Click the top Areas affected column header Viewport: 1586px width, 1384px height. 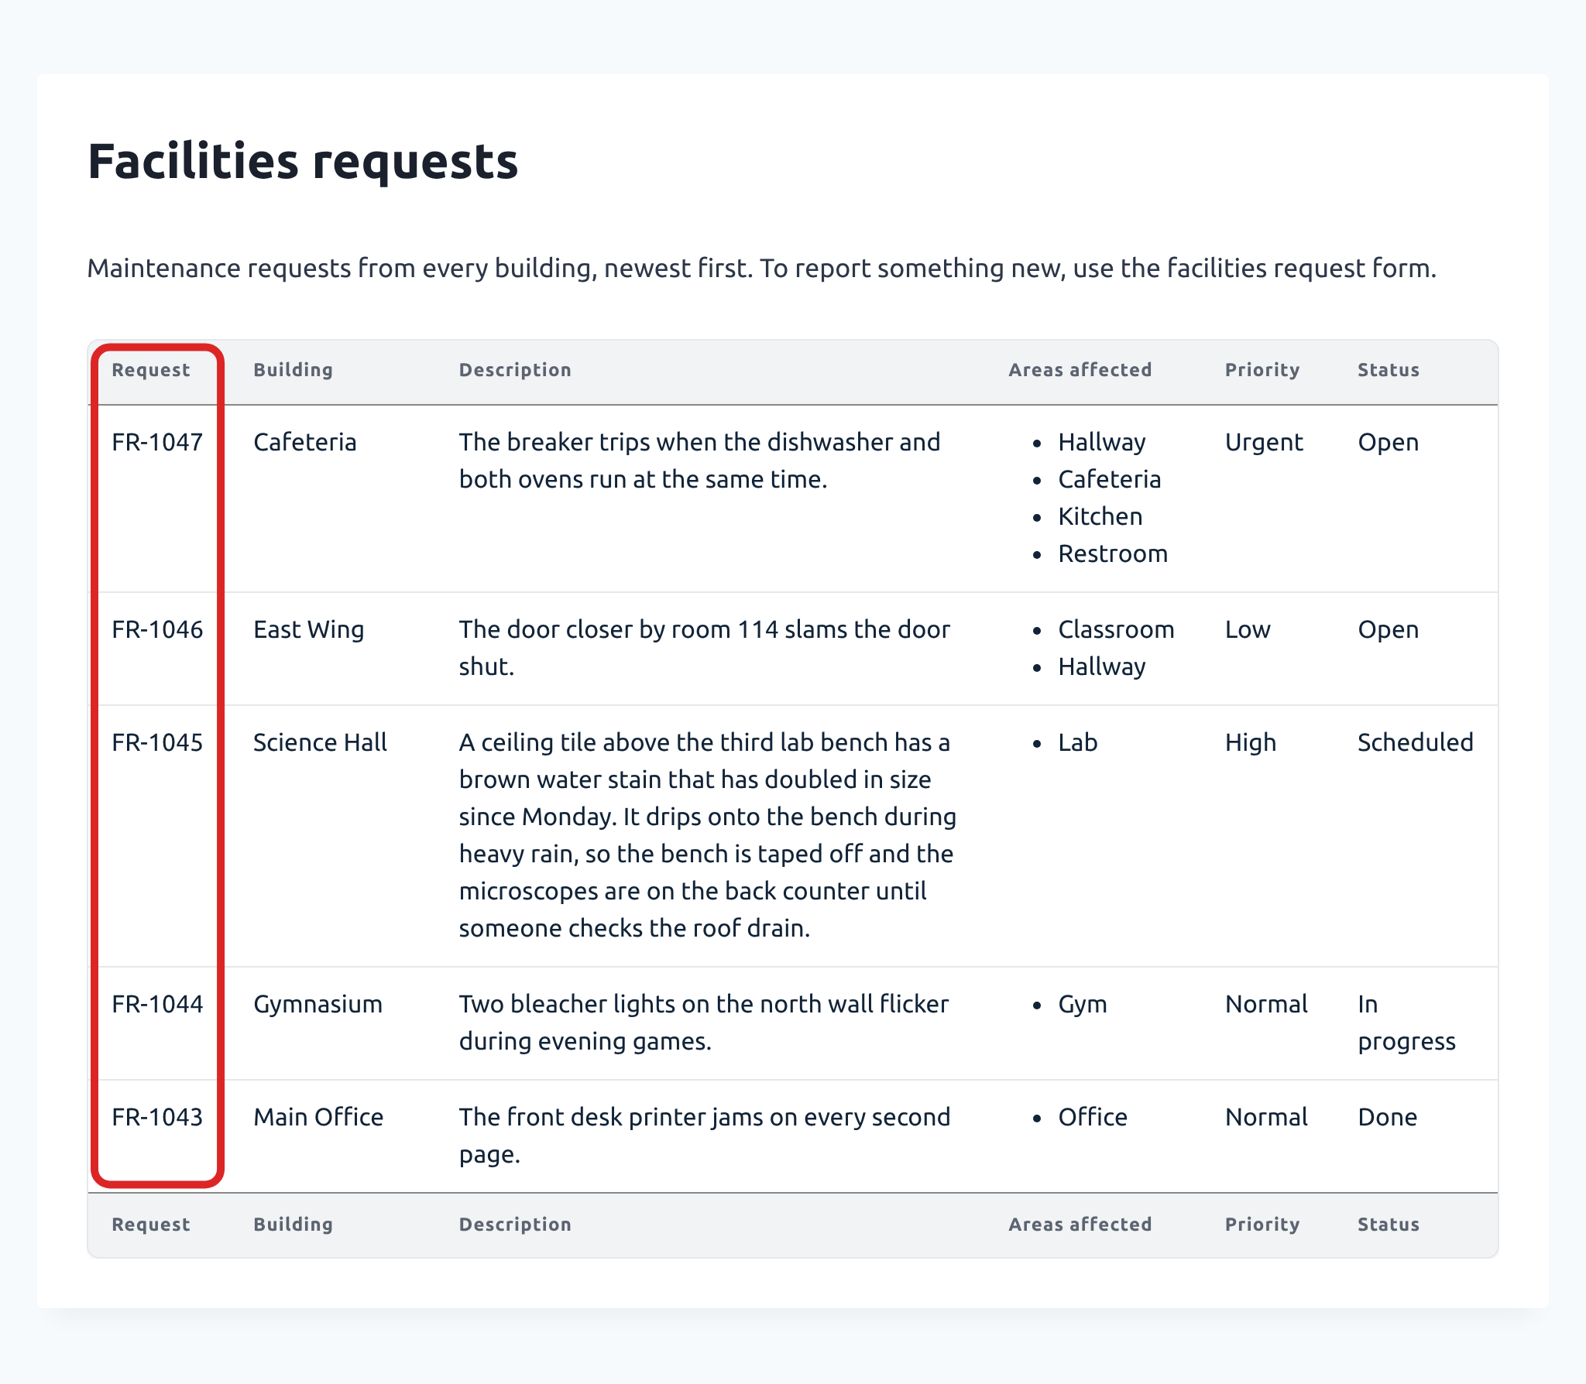click(x=1080, y=370)
